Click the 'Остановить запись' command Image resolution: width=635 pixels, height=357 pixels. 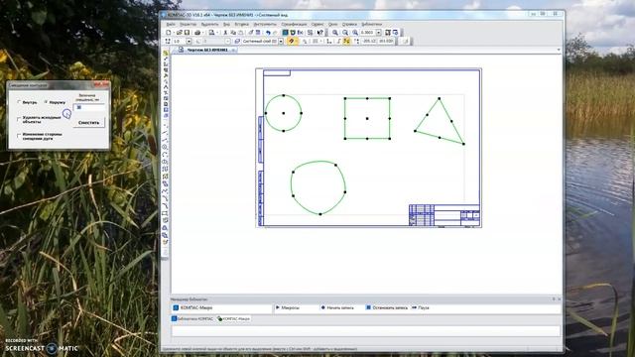coord(386,307)
